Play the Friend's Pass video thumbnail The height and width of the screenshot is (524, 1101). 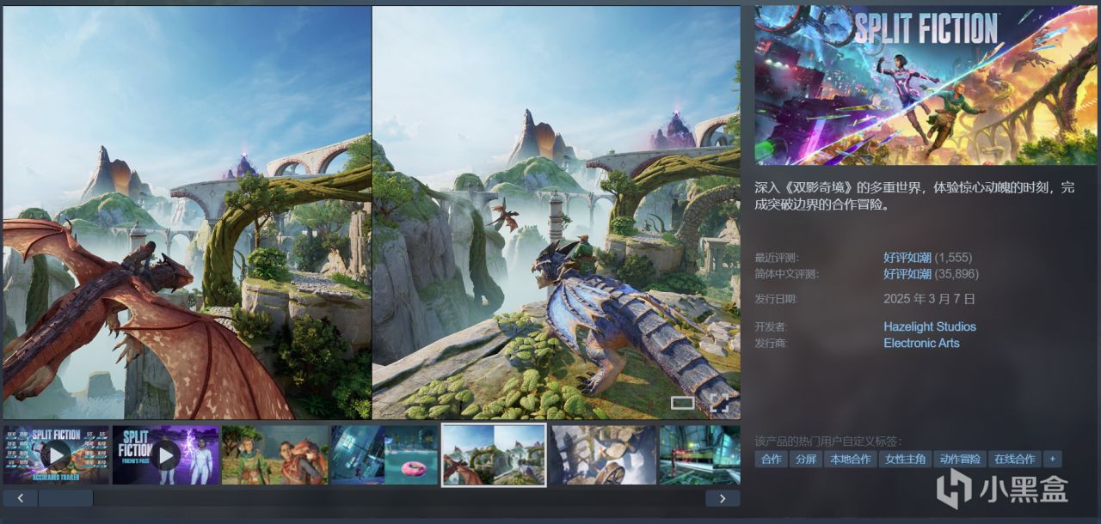click(x=165, y=455)
